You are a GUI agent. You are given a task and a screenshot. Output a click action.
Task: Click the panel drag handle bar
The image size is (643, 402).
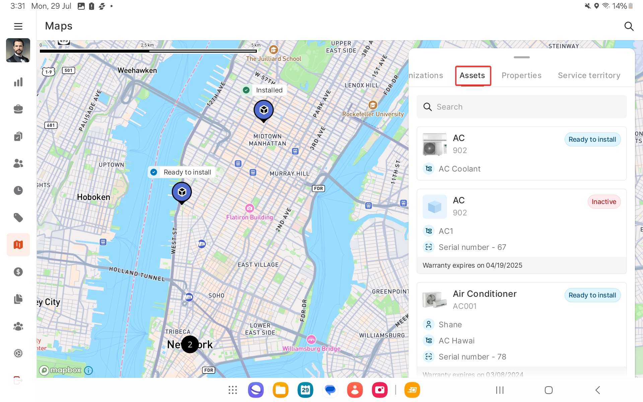pyautogui.click(x=521, y=57)
